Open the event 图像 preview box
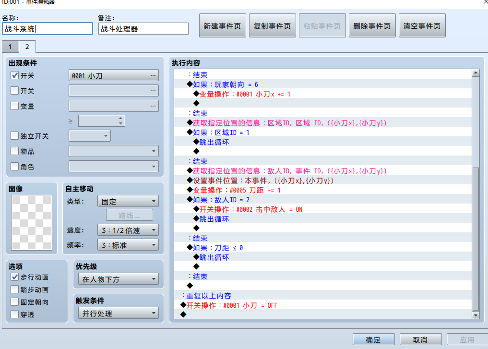This screenshot has width=488, height=349. (x=32, y=222)
